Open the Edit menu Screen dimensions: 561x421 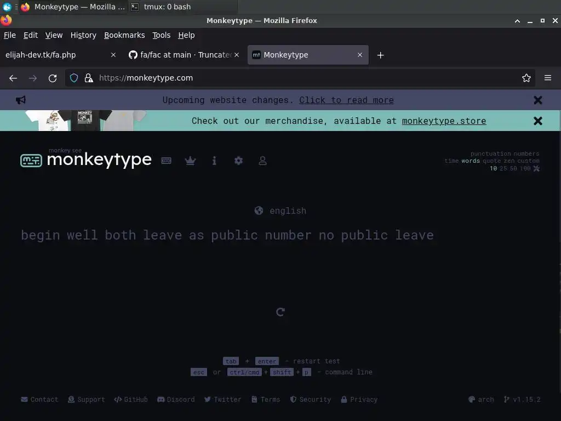[x=31, y=35]
